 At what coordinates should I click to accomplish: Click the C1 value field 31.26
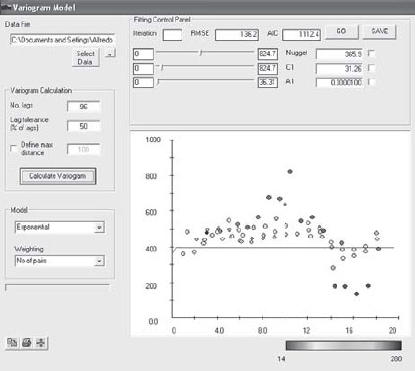[339, 69]
